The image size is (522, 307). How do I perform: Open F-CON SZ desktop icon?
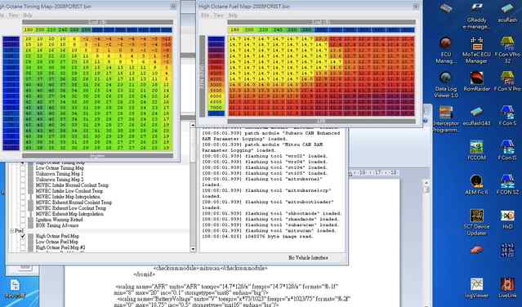click(x=507, y=185)
